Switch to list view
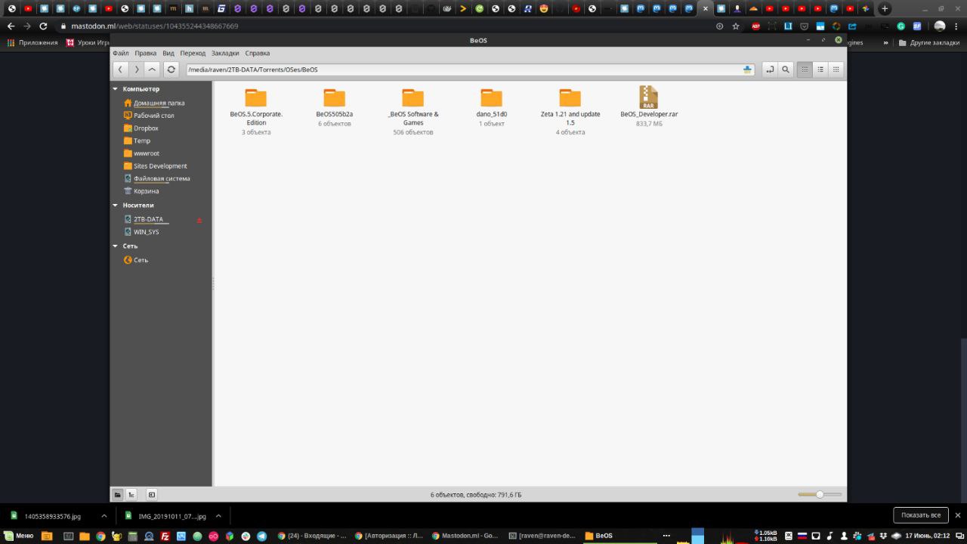Viewport: 967px width, 544px height. point(820,70)
